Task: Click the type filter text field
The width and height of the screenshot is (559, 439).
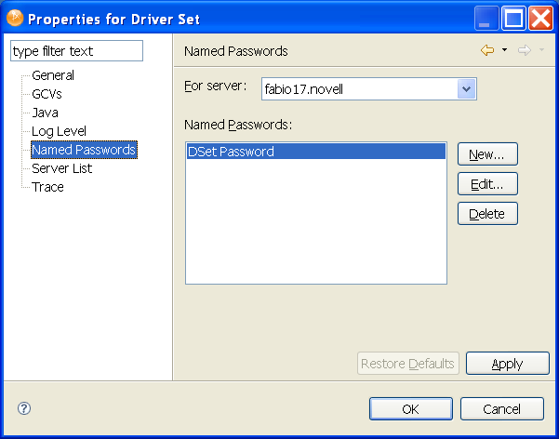Action: point(76,51)
